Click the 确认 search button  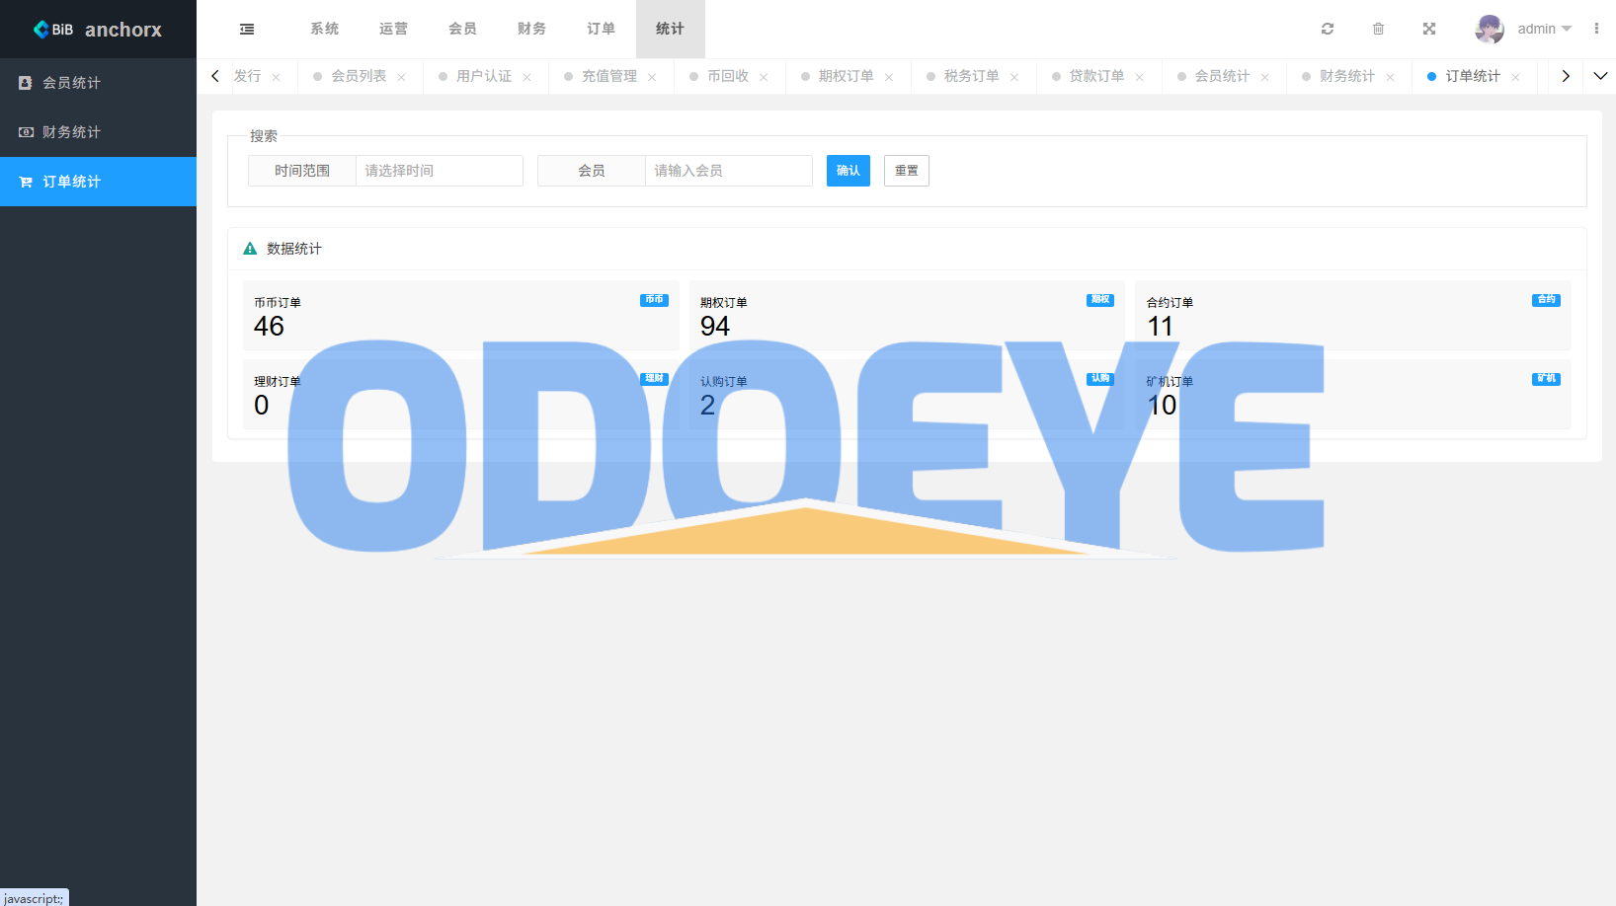click(x=848, y=171)
